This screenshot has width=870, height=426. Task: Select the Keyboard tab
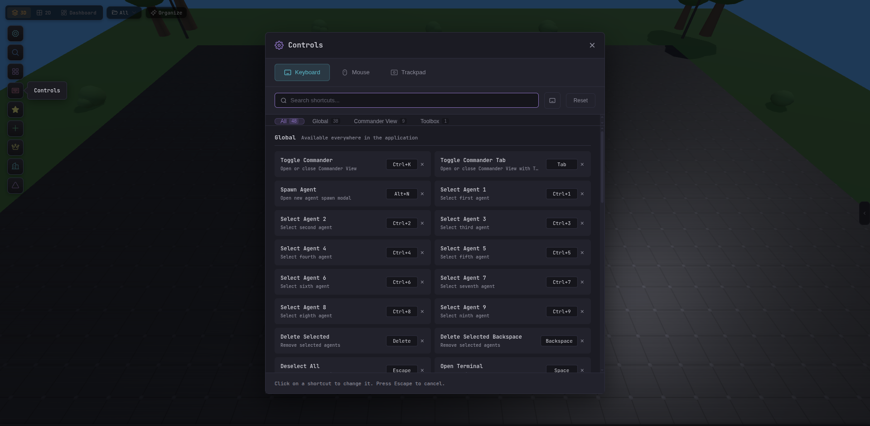302,72
